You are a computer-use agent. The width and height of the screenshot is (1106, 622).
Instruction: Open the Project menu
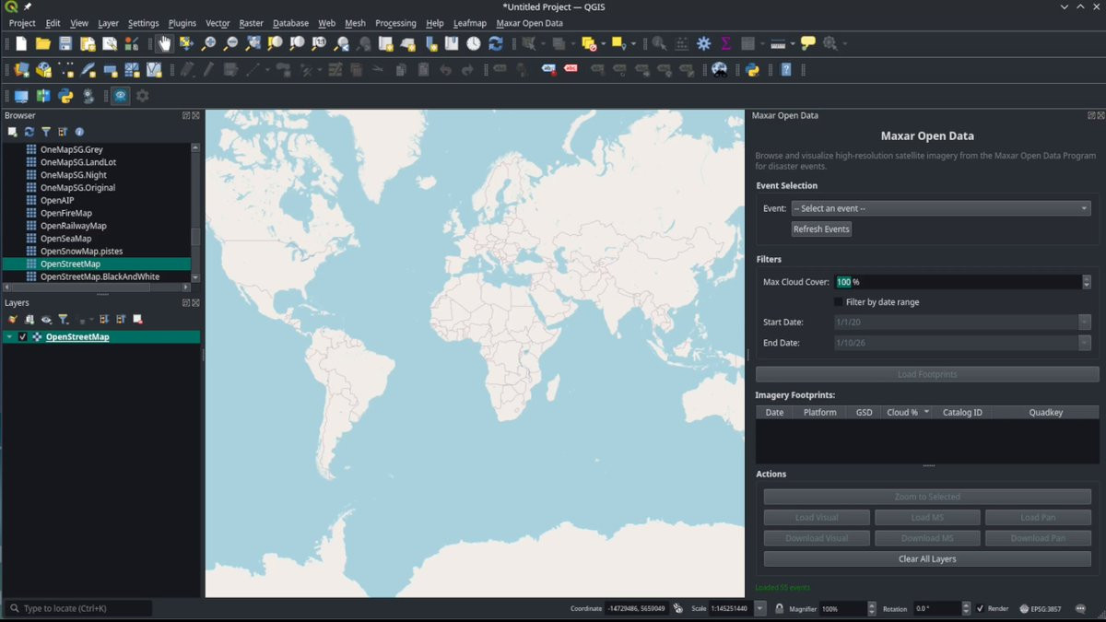pyautogui.click(x=22, y=23)
